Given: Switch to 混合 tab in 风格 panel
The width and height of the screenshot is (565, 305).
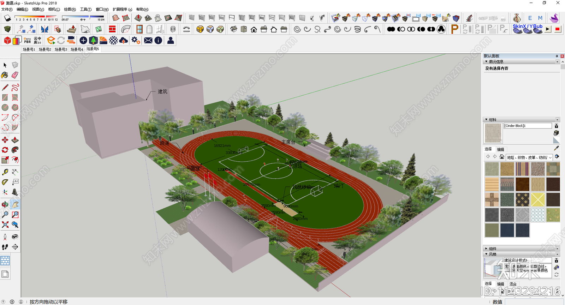Looking at the screenshot, I should click(513, 284).
